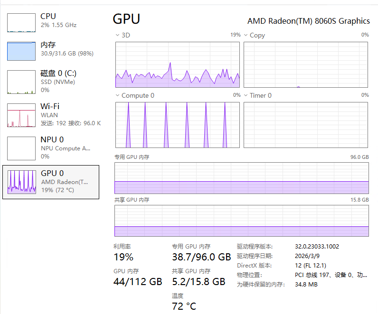Expand the 3D graph engine dropdown
378x314 pixels.
pyautogui.click(x=118, y=35)
